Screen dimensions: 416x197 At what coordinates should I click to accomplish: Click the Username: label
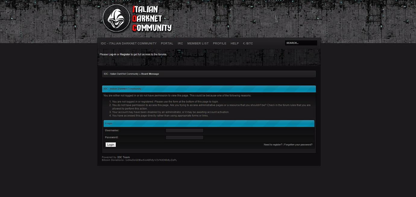point(112,131)
